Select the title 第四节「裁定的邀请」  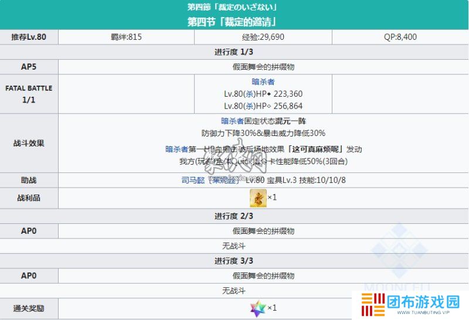click(x=232, y=22)
